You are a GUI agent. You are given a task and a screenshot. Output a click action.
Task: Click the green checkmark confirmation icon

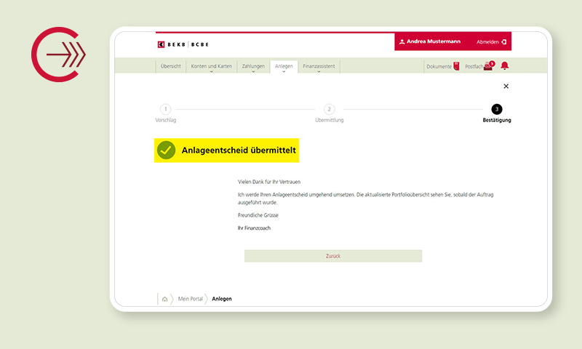pyautogui.click(x=167, y=151)
